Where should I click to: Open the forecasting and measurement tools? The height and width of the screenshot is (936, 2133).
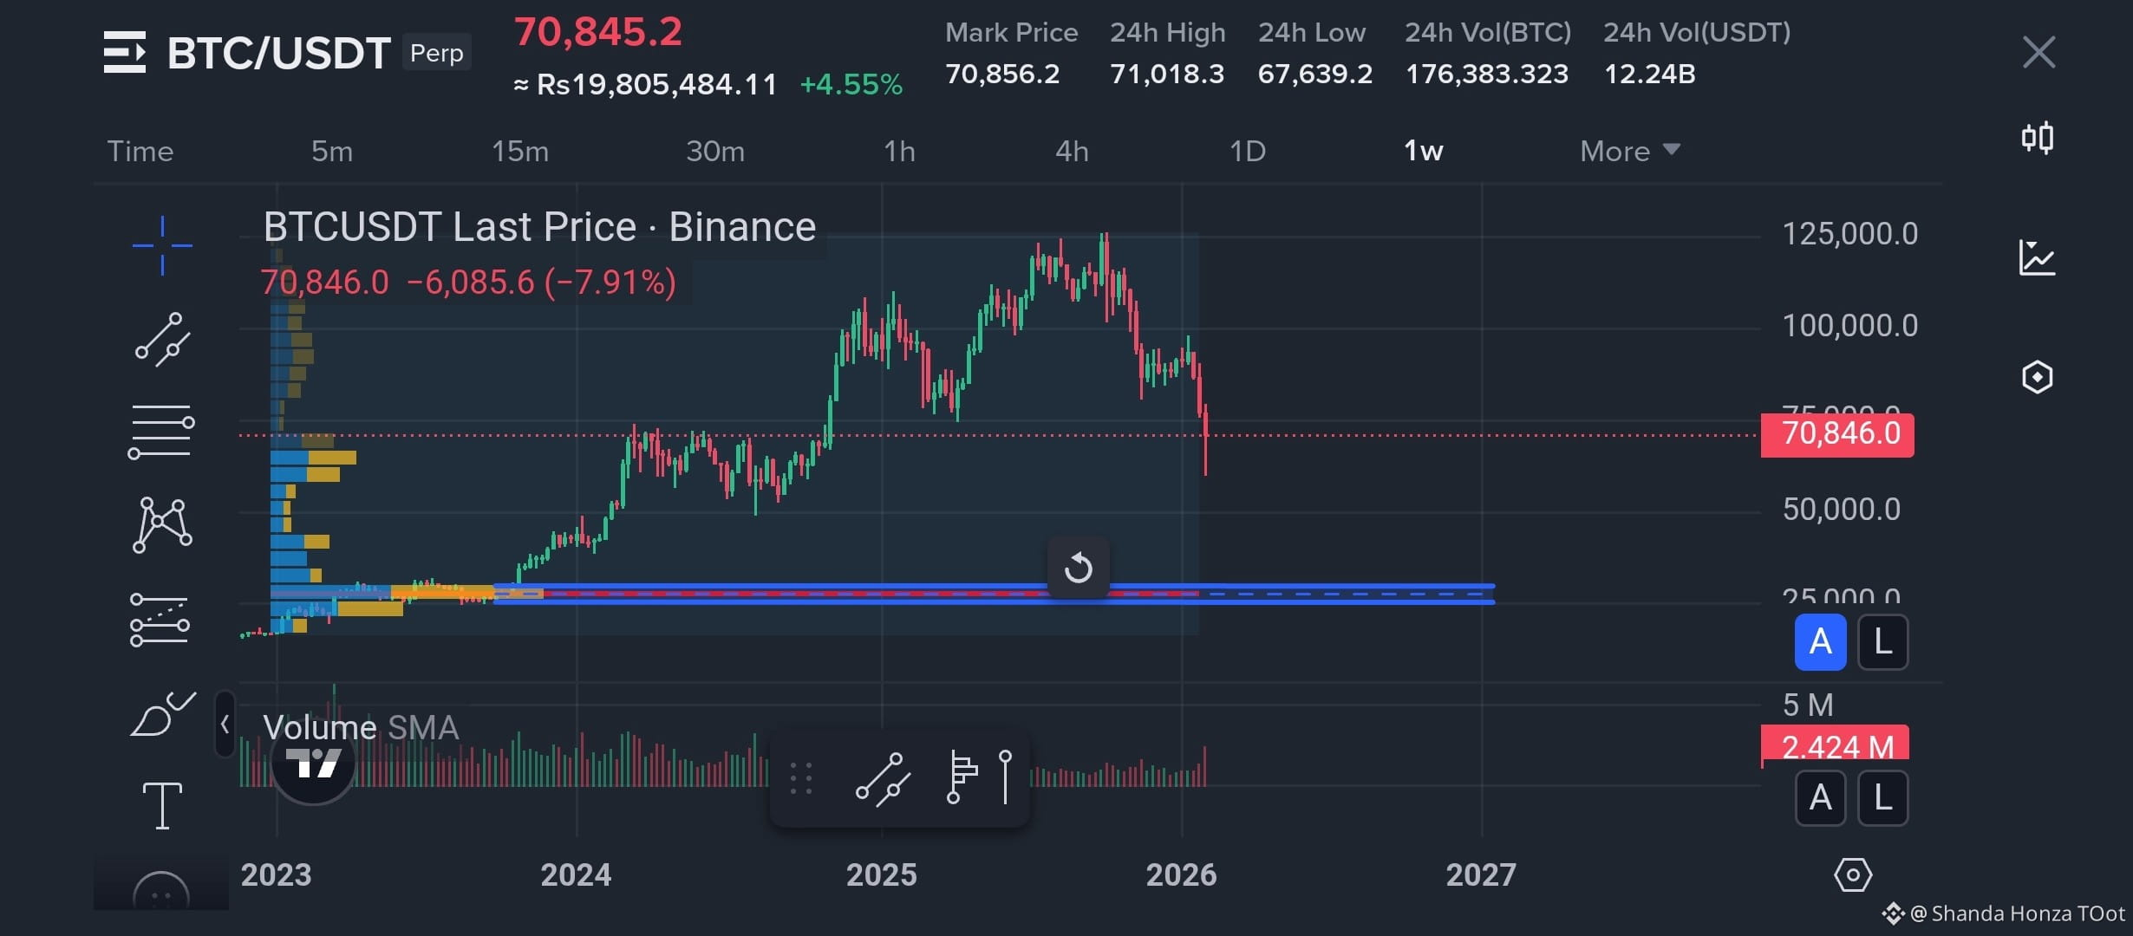tap(160, 619)
